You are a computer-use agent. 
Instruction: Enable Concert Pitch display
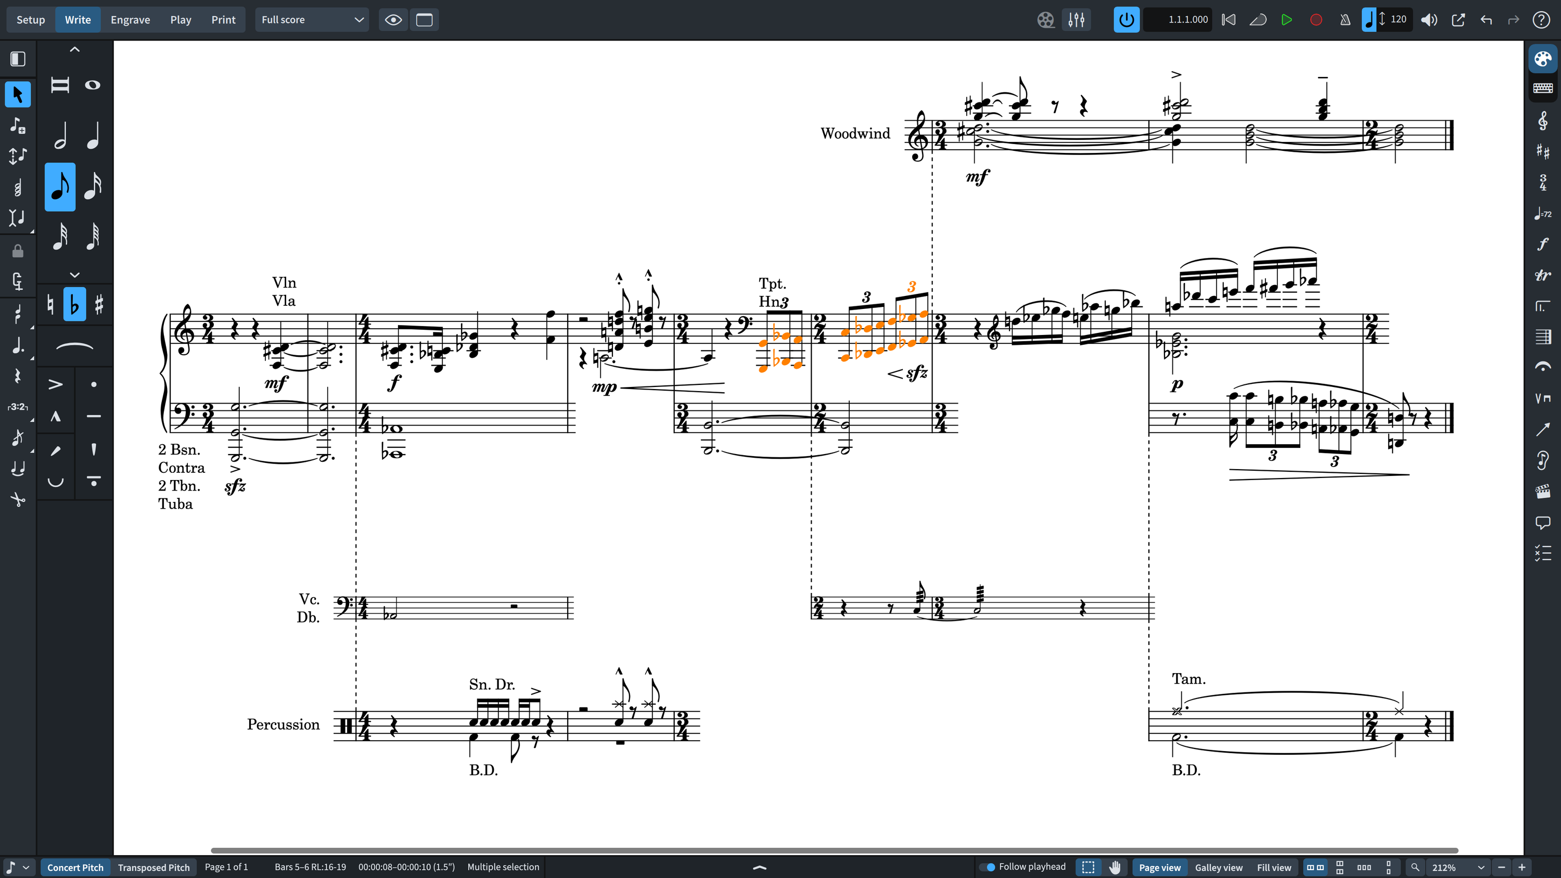point(75,867)
